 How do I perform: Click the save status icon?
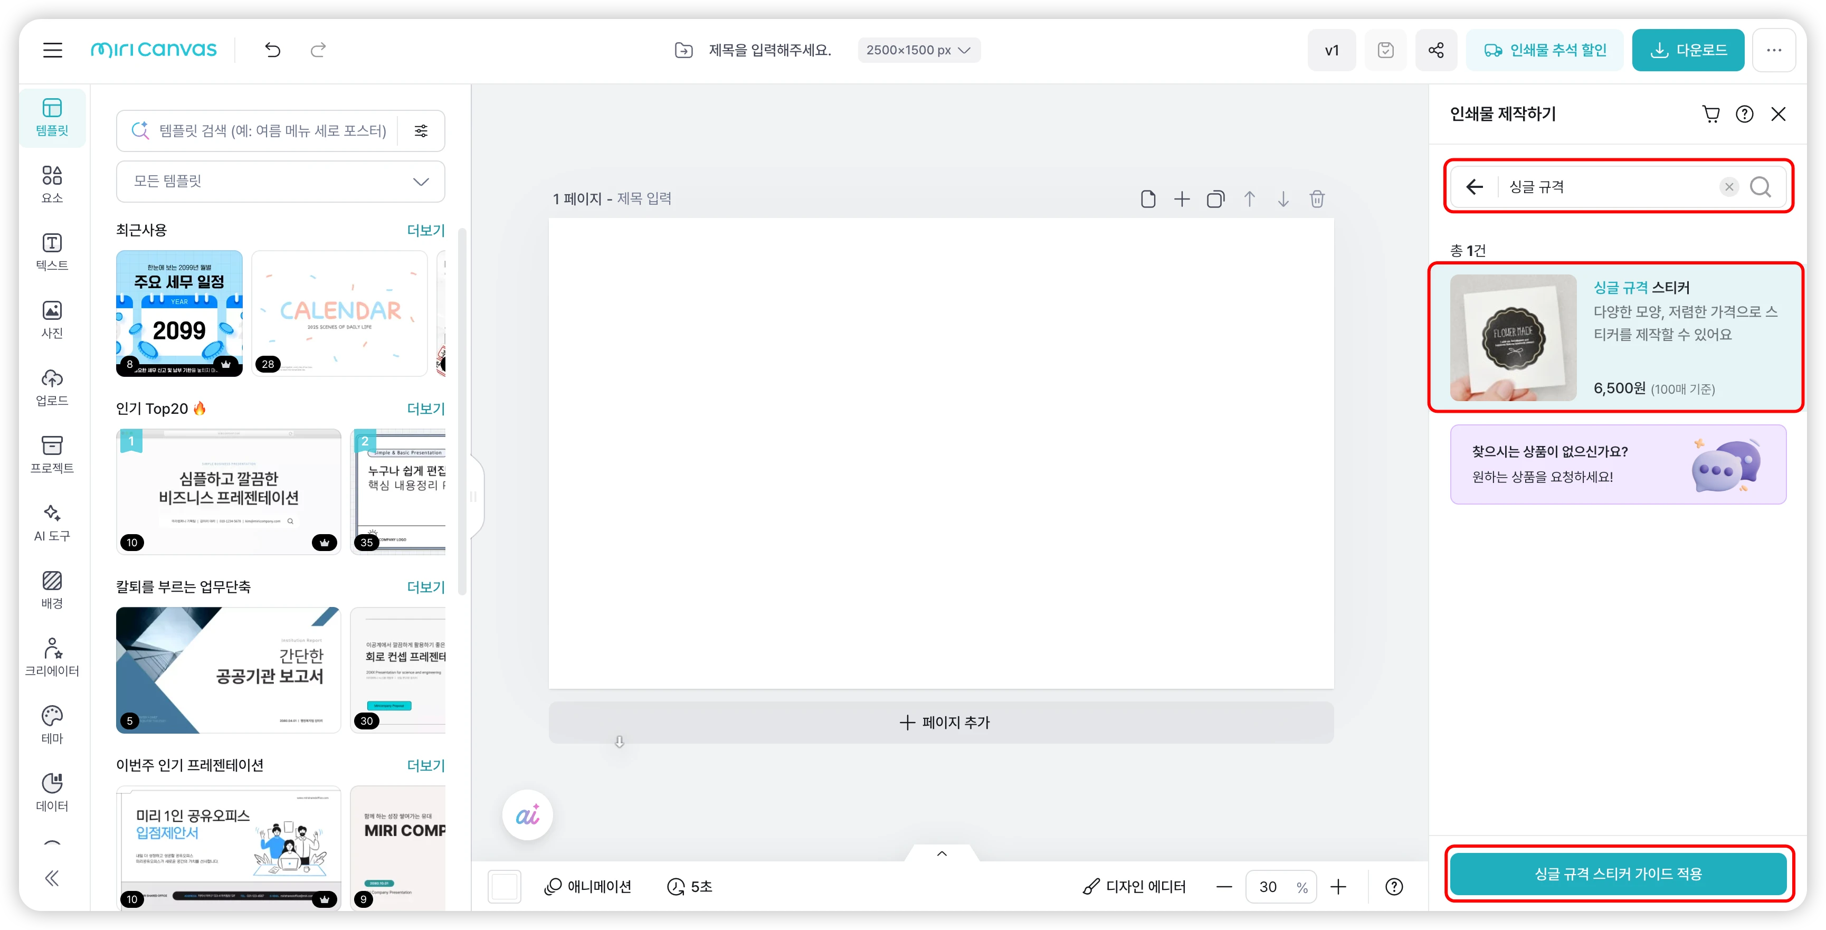click(1385, 50)
